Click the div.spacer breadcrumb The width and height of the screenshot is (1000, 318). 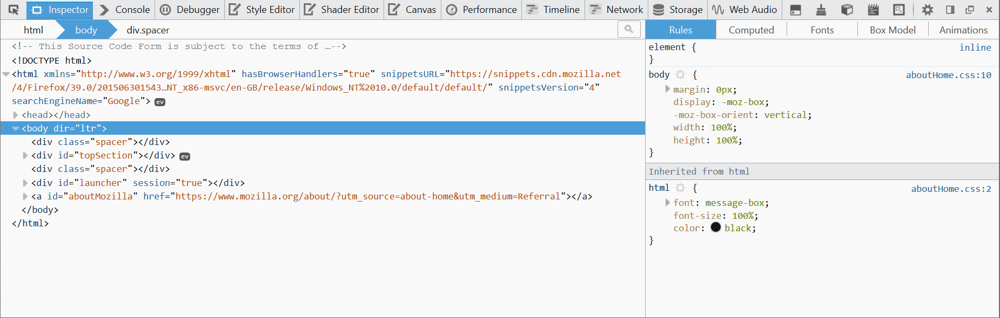click(x=148, y=30)
